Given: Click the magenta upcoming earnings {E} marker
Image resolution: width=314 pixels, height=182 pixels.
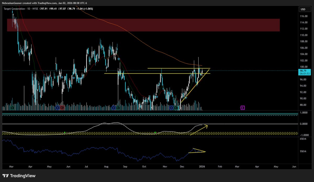Looking at the screenshot, I should click(242, 107).
